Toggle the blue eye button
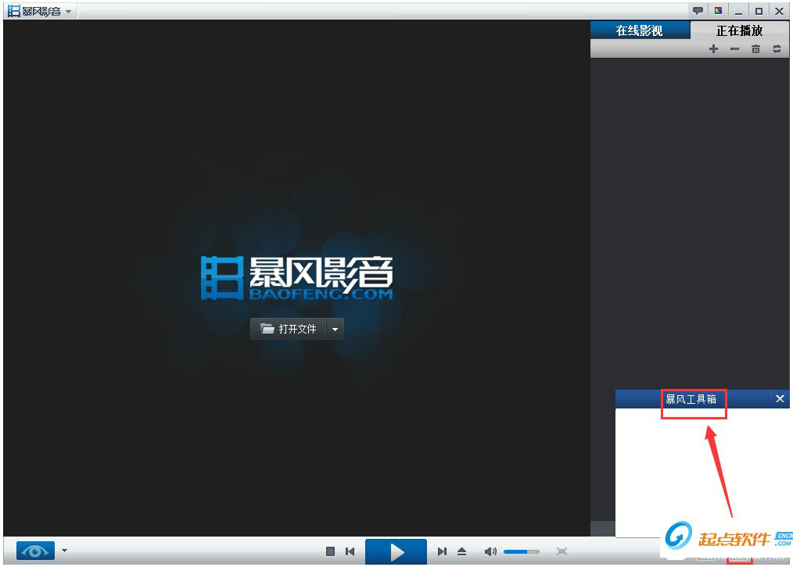 [x=35, y=551]
